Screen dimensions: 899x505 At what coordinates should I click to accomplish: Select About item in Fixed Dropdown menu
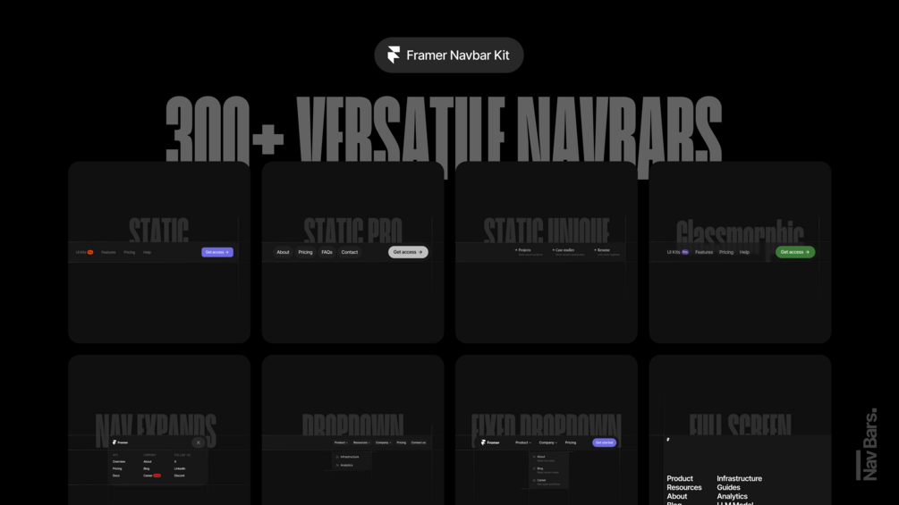(544, 458)
